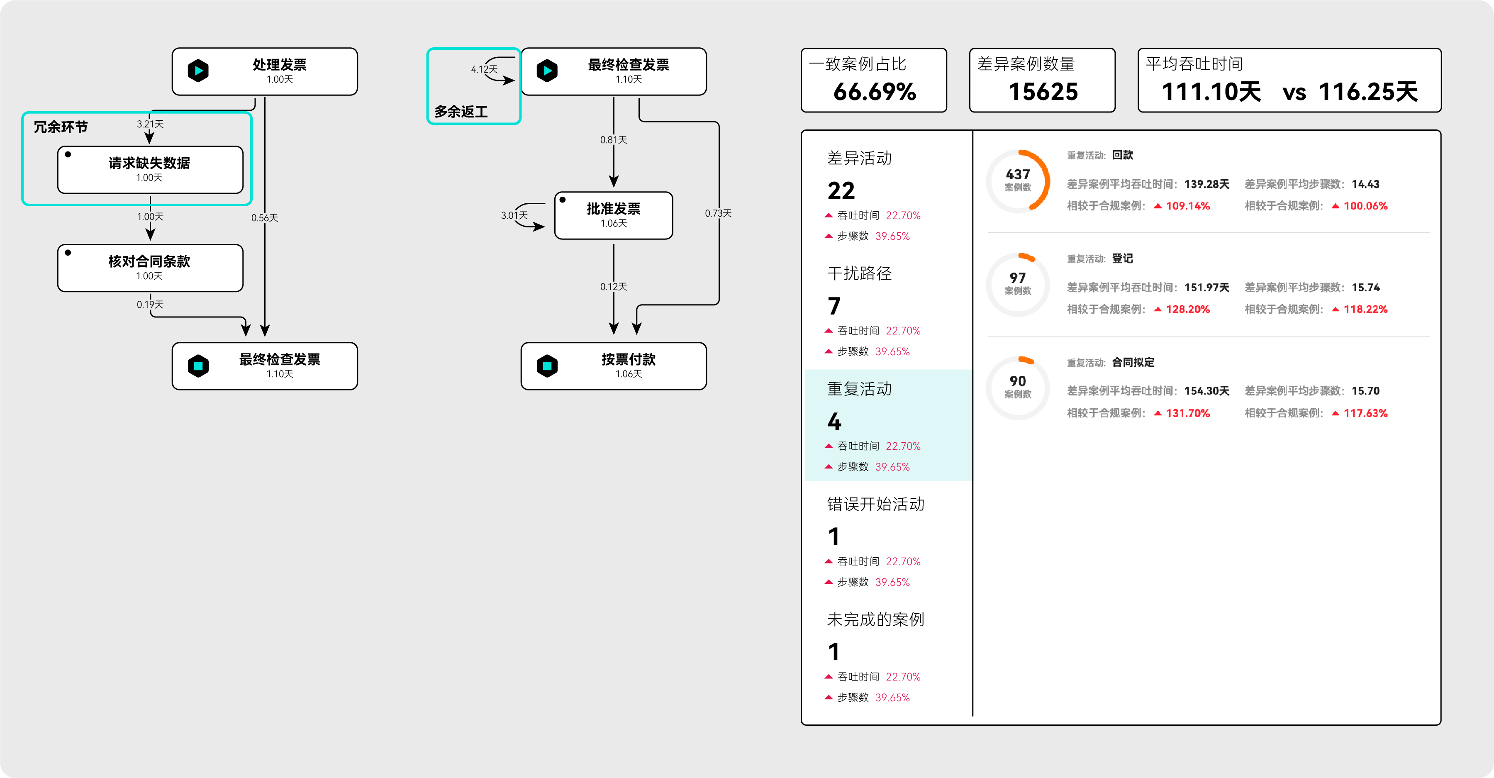Click the stop hexagon icon on left 最终检查发票 node

198,366
